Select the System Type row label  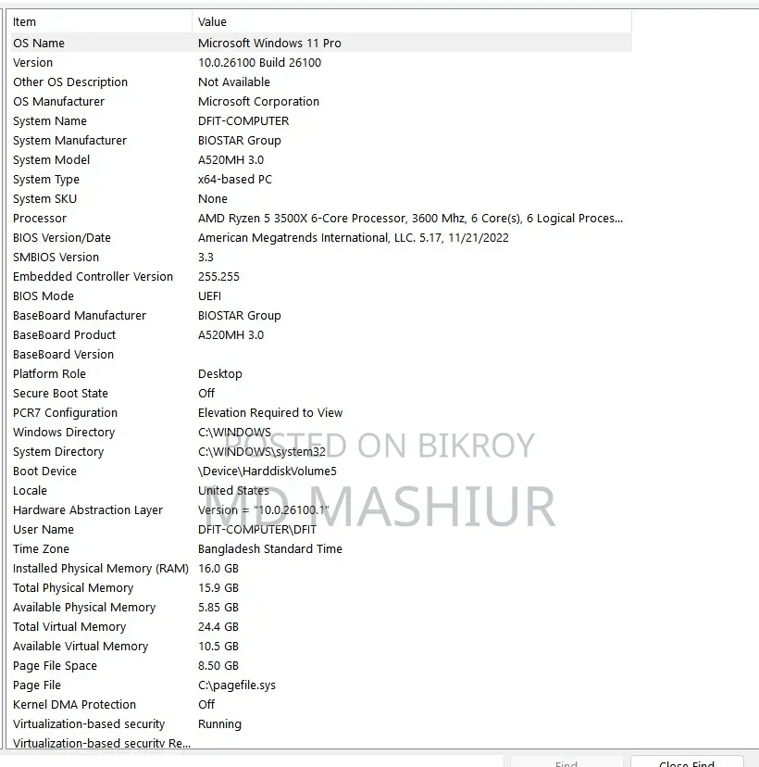click(x=46, y=180)
